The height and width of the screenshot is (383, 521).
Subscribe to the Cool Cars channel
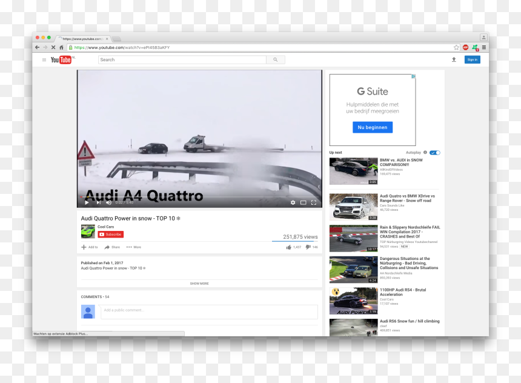pyautogui.click(x=111, y=235)
